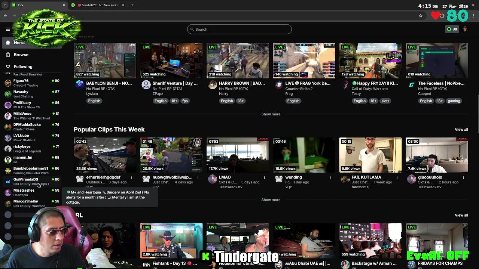Open a new browser tab
Screen dimensions: 479x269
point(132,5)
